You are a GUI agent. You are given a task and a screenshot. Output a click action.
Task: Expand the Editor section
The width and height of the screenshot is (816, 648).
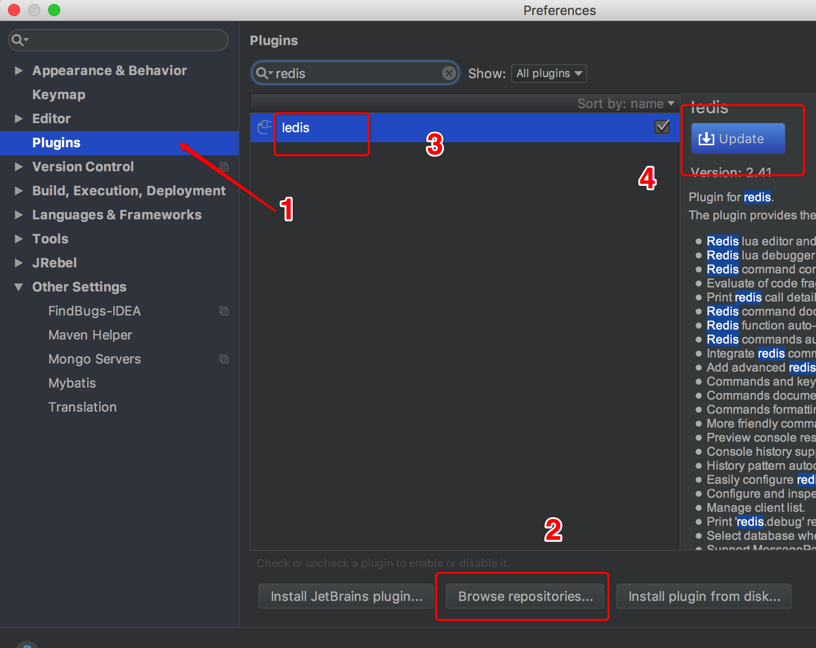[19, 119]
